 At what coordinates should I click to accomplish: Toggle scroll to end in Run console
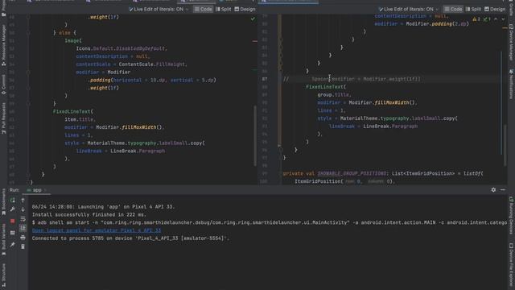(23, 228)
